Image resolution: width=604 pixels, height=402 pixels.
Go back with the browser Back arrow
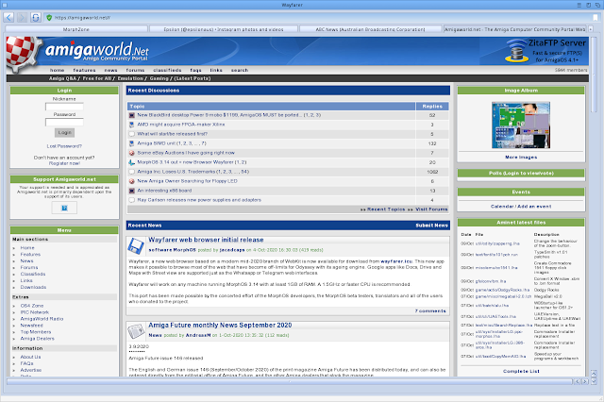tap(8, 17)
